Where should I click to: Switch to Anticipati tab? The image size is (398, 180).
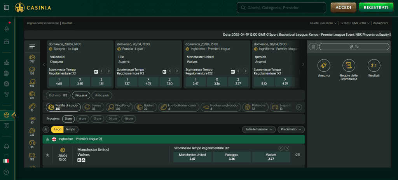point(102,95)
